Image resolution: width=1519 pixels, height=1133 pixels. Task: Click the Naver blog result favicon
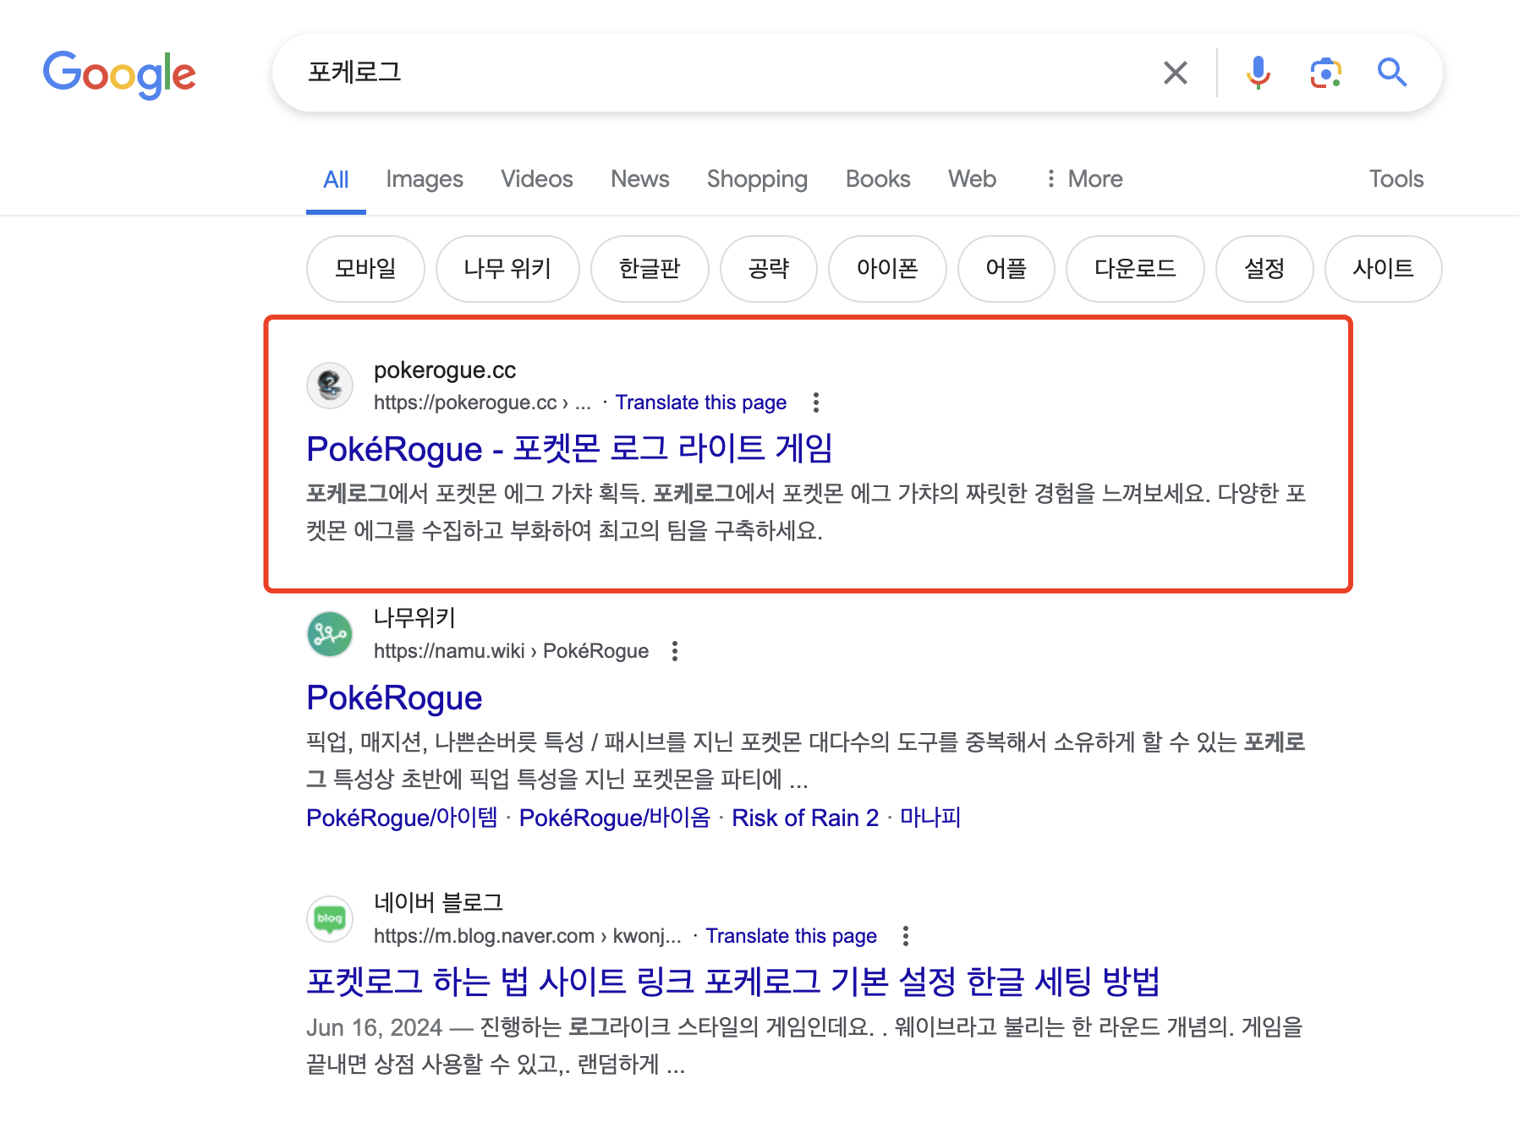330,918
